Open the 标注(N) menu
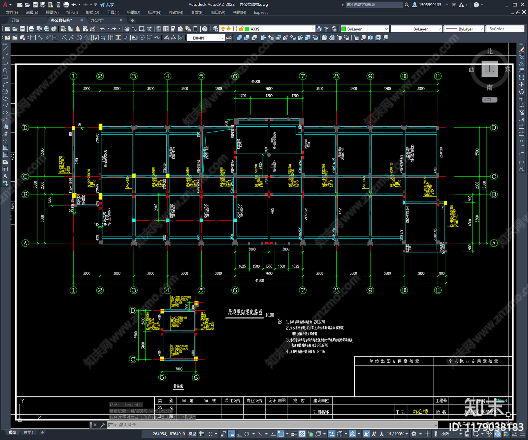 coord(154,13)
